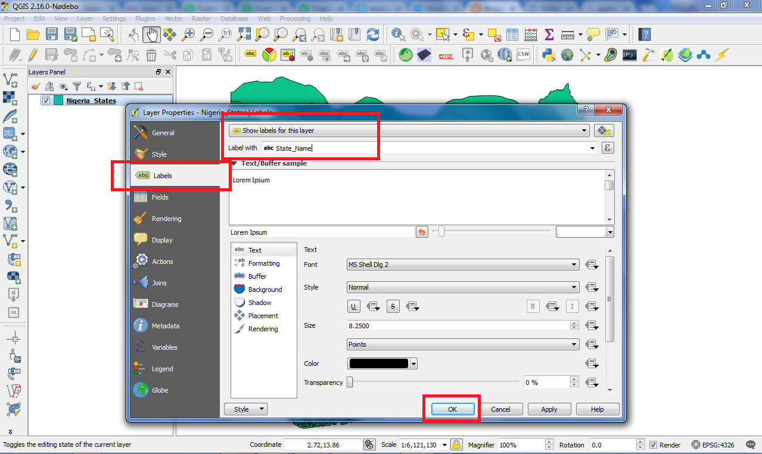Open the Raster menu
This screenshot has height=454, width=762.
click(201, 18)
